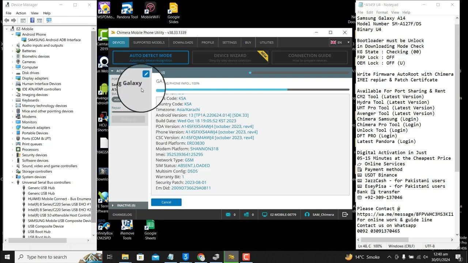Click the BUY tab in Chimera

(x=248, y=42)
